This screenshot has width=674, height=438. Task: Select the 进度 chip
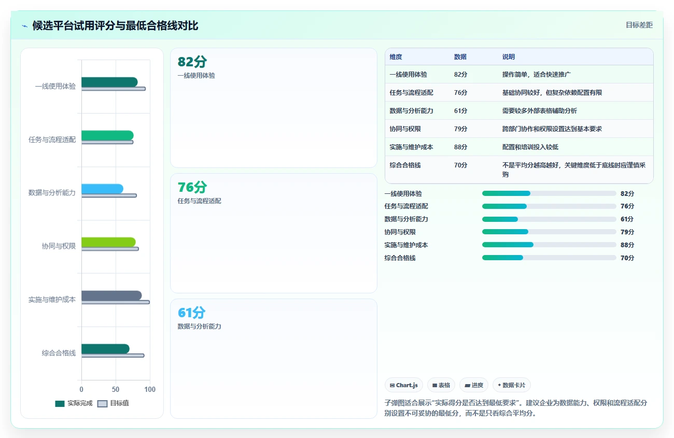pos(474,385)
